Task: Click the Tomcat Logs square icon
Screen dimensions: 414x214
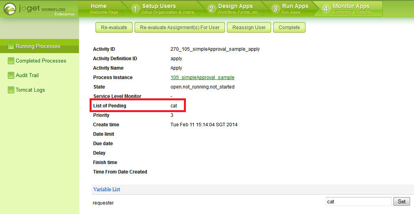Action: 11,90
